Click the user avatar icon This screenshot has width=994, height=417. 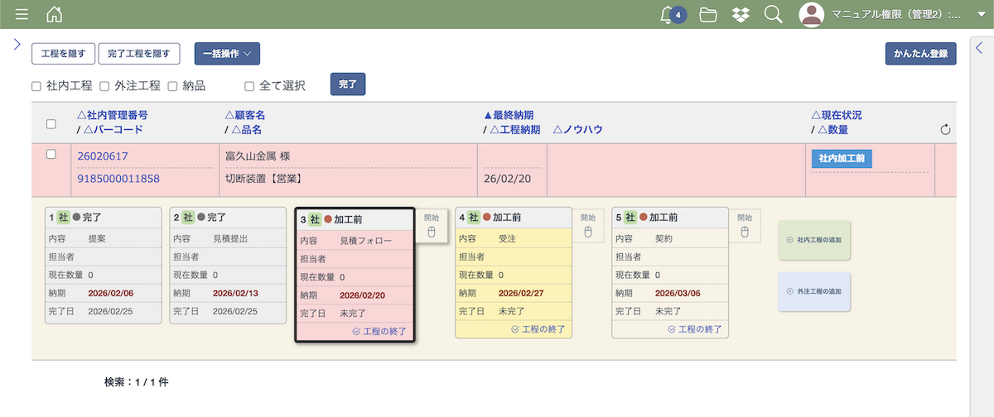click(x=812, y=14)
